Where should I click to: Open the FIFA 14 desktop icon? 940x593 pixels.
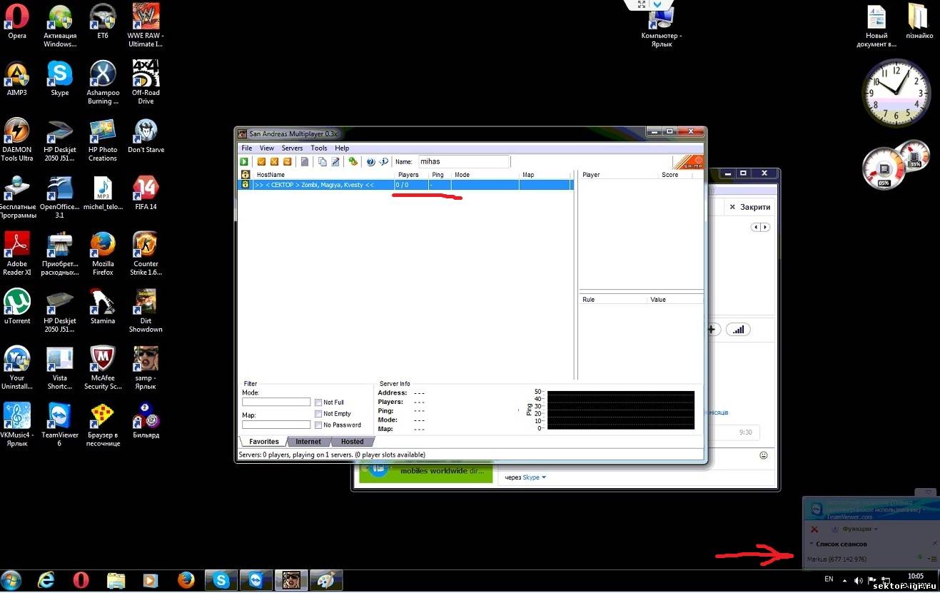(146, 193)
